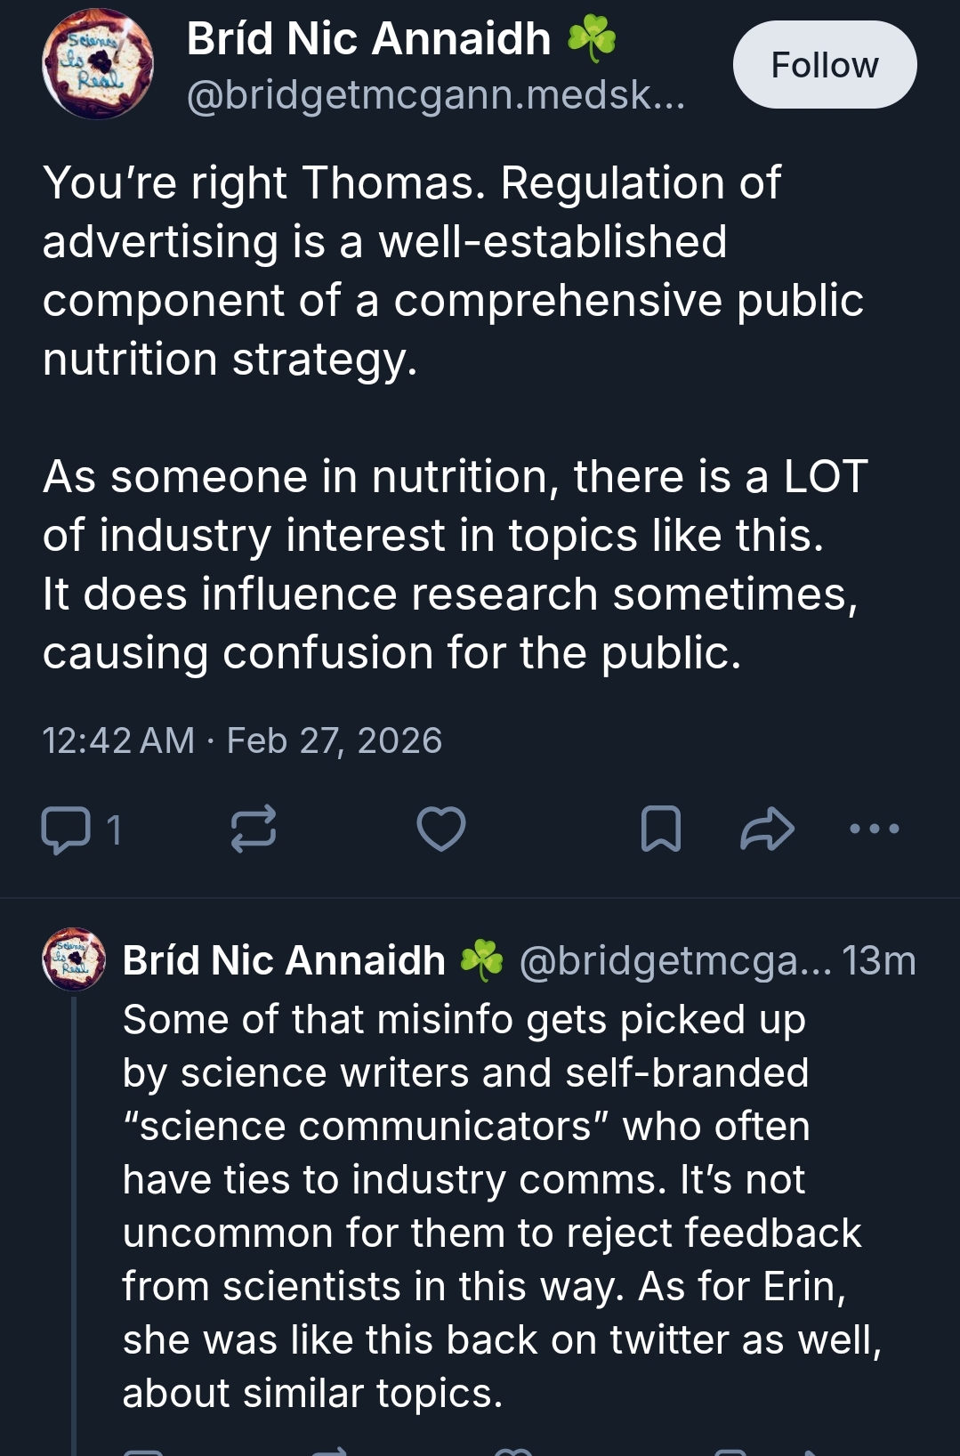Image resolution: width=960 pixels, height=1456 pixels.
Task: Open the @bridgetmcgann.medsk... handle link
Action: [x=436, y=94]
